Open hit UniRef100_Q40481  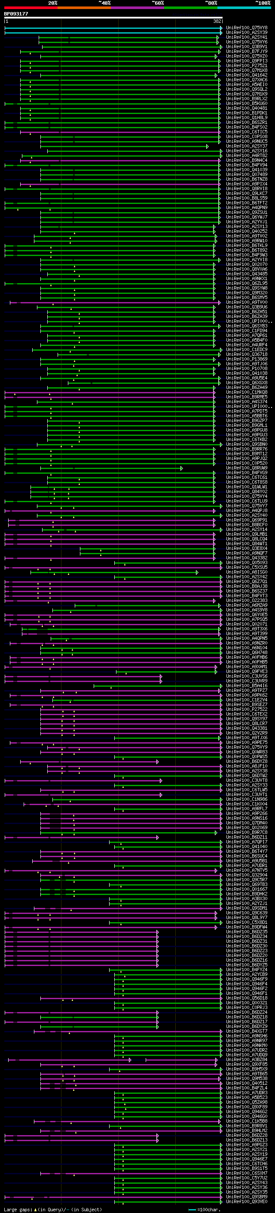click(247, 108)
